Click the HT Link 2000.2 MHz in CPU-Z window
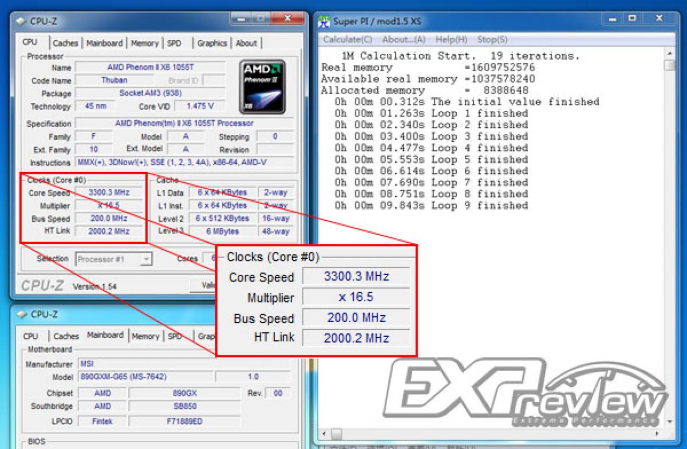 pos(109,231)
